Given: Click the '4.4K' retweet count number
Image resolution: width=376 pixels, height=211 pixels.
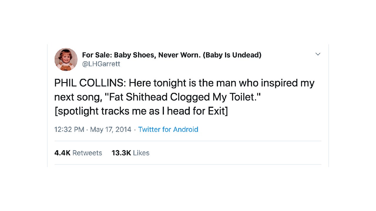Looking at the screenshot, I should [62, 153].
